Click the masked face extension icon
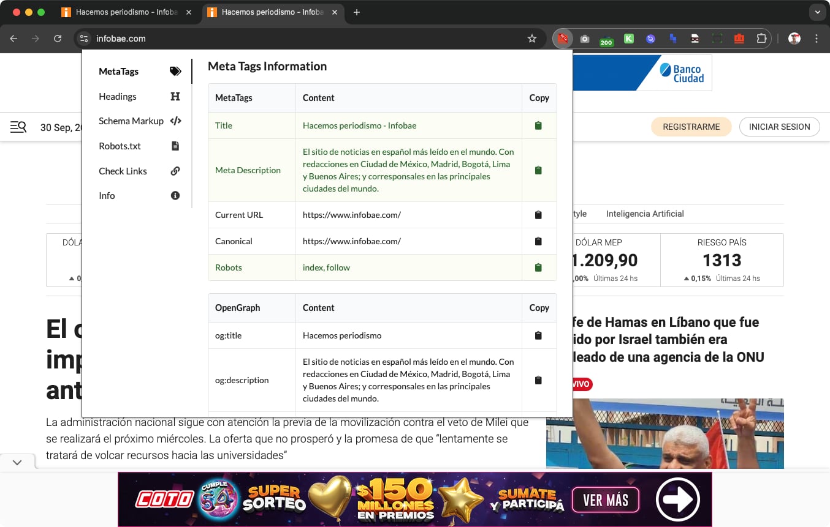The width and height of the screenshot is (830, 527). 695,39
